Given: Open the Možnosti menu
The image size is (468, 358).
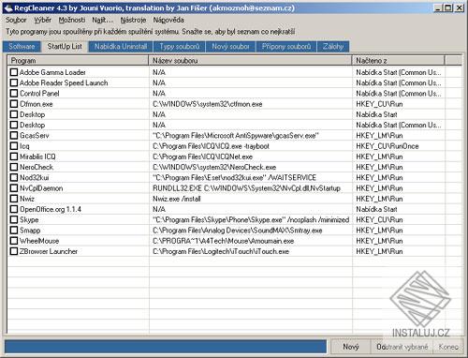Looking at the screenshot, I should click(72, 20).
